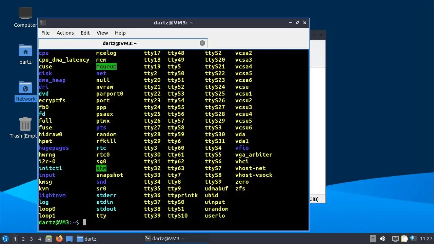Open the Help menu
Screen dimensions: 434x244
(x=120, y=33)
